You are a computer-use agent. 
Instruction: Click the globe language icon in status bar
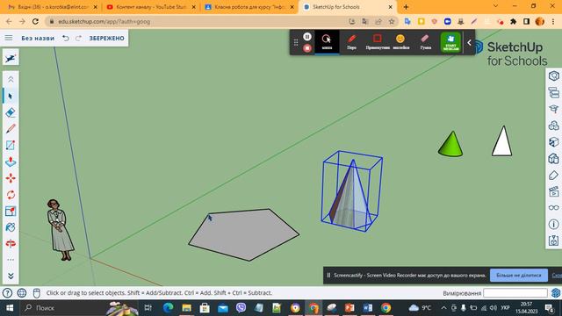(22, 293)
